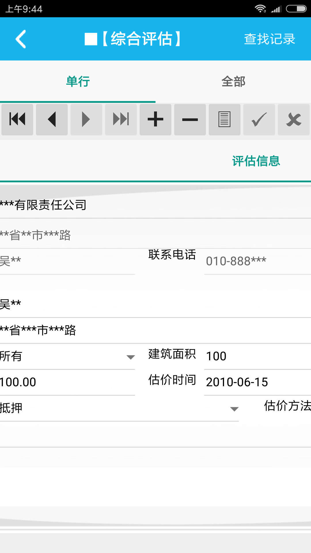Switch to the 全部 tab

click(x=233, y=82)
